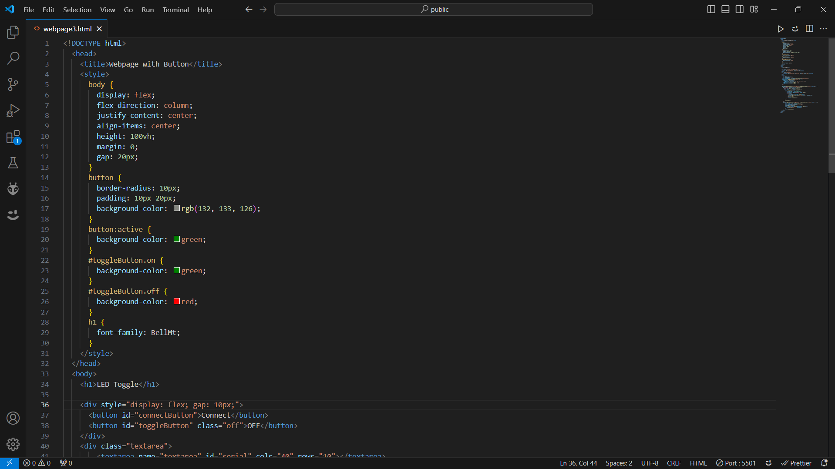Open green swatch in button:active rule
Viewport: 835px width, 469px height.
tap(177, 239)
